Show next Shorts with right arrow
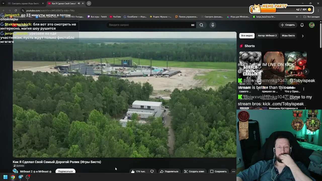Image resolution: width=322 pixels, height=181 pixels. 306,72
